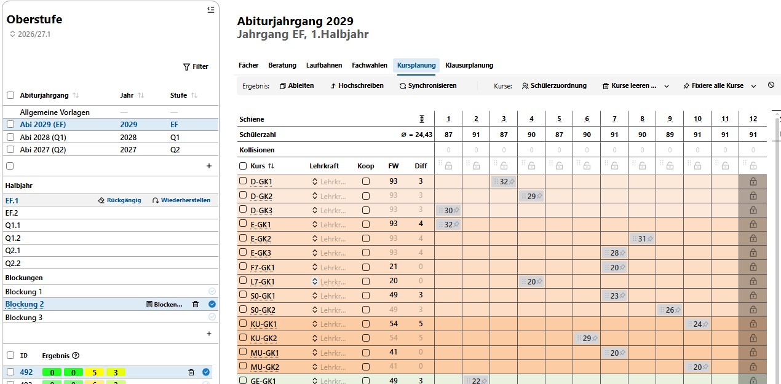The width and height of the screenshot is (781, 384).
Task: Open the Filter funnel icon
Action: coord(186,66)
